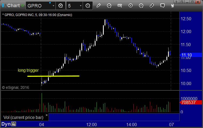This screenshot has width=203, height=128.
Task: Toggle the Dyn lock icon
Action: point(14,124)
